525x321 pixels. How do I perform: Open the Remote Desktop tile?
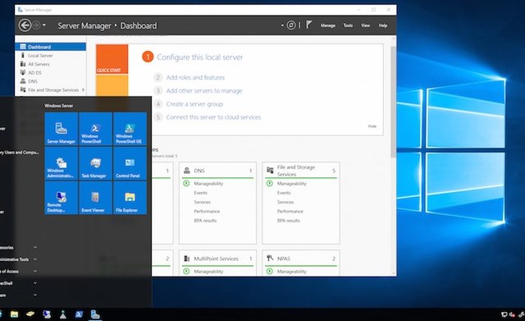62,198
